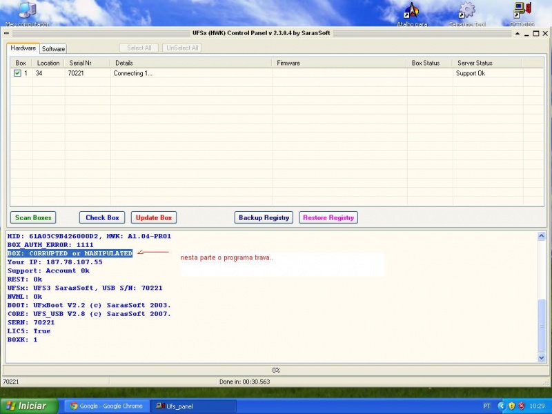The image size is (552, 414).
Task: Click the UnSelect All button
Action: (182, 48)
